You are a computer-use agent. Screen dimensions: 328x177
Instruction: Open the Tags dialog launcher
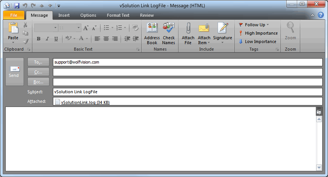(x=277, y=49)
